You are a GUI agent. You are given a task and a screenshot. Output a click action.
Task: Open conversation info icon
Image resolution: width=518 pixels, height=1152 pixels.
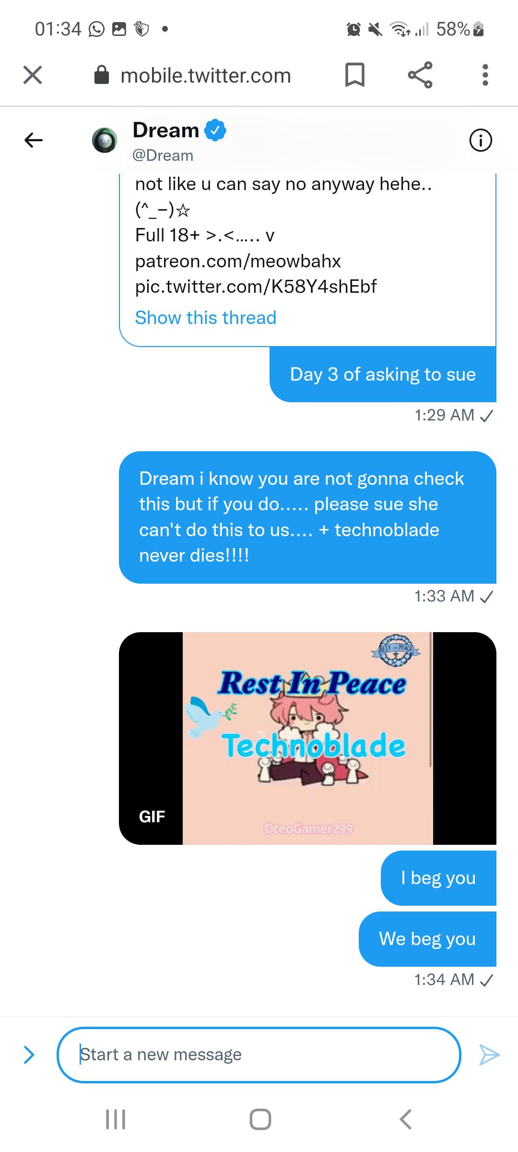pos(481,140)
